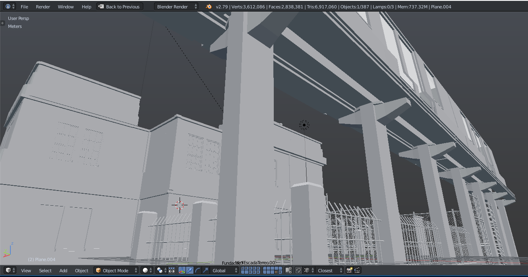
Task: Open the Add menu in viewport header
Action: (x=63, y=271)
